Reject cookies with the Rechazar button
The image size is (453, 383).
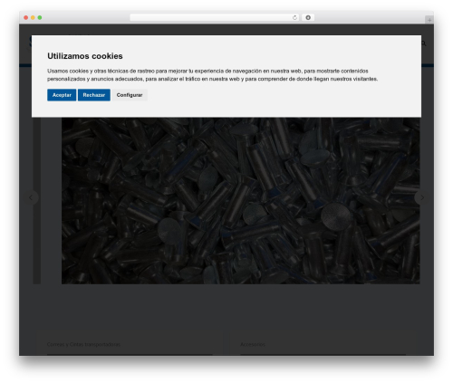(x=94, y=95)
